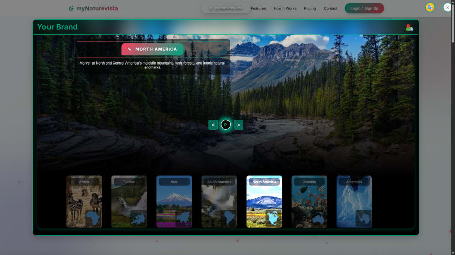Open the Features nav menu item
The width and height of the screenshot is (455, 255).
click(258, 8)
